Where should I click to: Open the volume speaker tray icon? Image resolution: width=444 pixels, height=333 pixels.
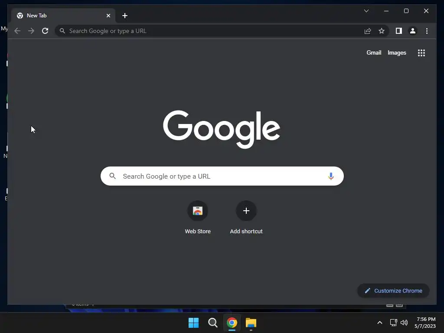(x=404, y=323)
